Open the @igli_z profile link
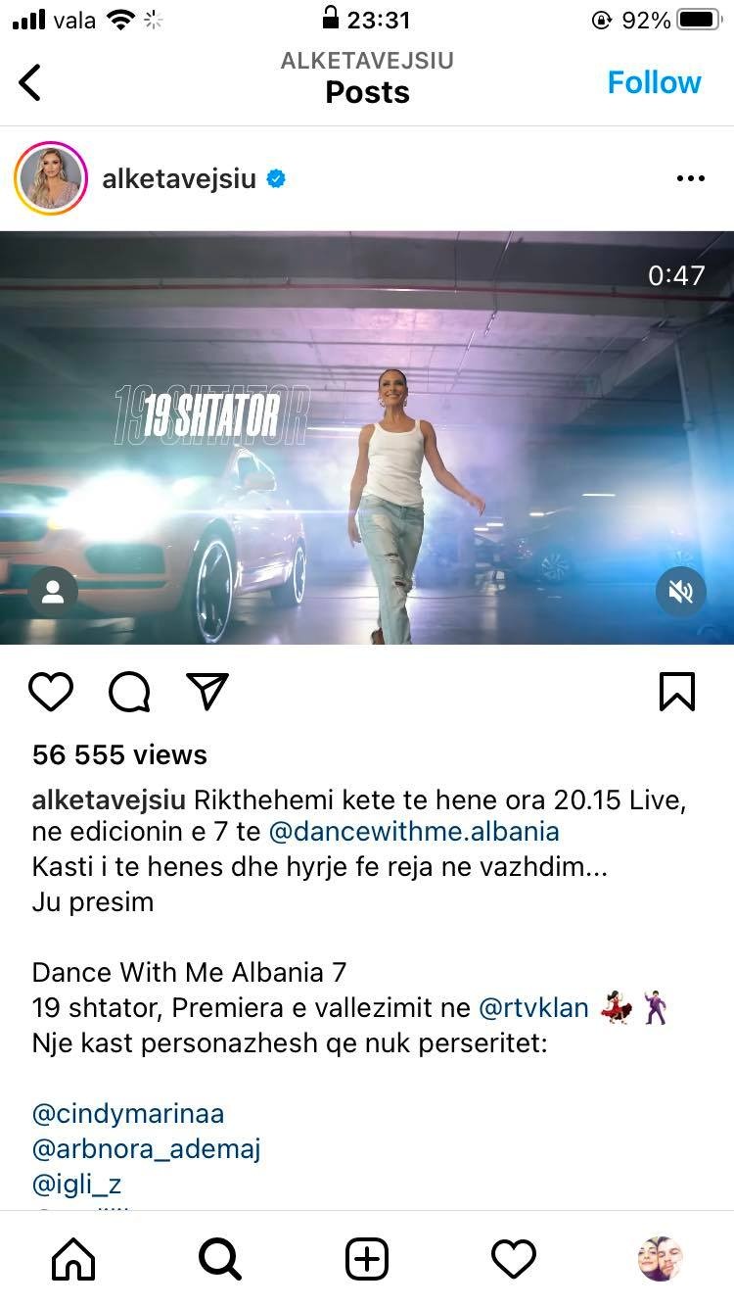The width and height of the screenshot is (734, 1307). (x=77, y=1185)
